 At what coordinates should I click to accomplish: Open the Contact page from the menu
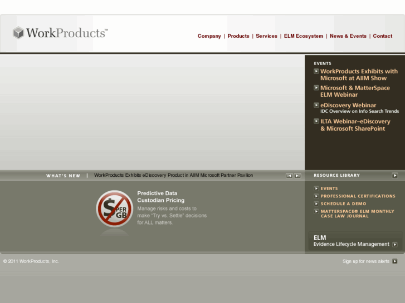click(x=383, y=36)
